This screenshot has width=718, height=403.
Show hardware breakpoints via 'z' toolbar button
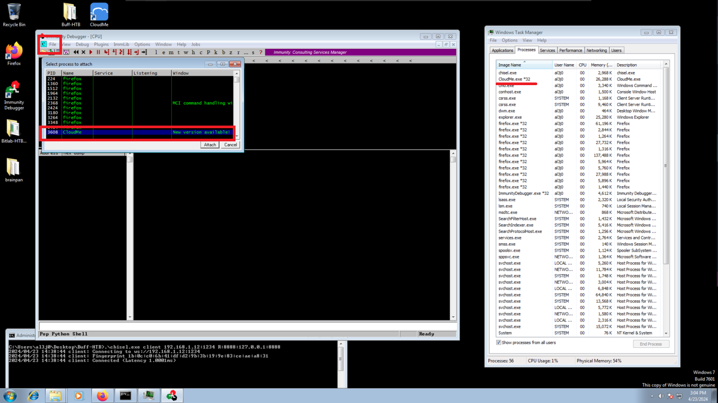(x=231, y=52)
